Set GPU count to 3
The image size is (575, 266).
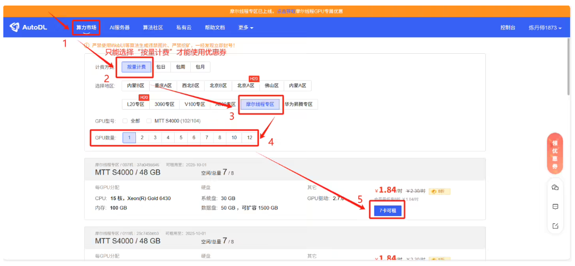[x=155, y=138]
